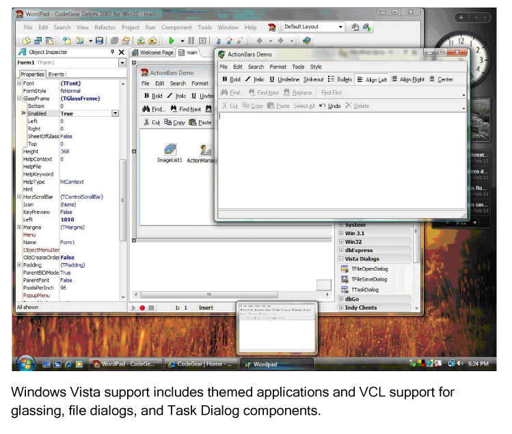The width and height of the screenshot is (512, 434).
Task: Click Underline in the front ActionBars Demo window
Action: pyautogui.click(x=284, y=79)
